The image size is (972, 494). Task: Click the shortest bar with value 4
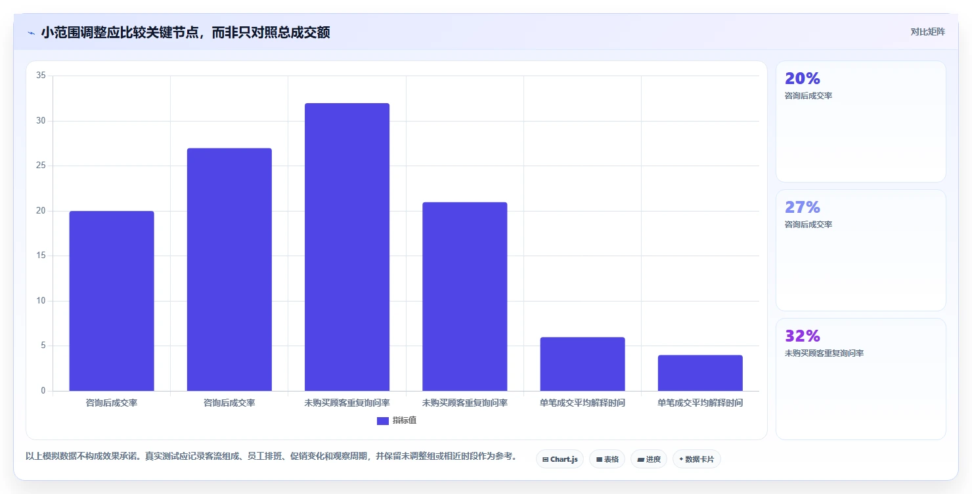[x=700, y=373]
